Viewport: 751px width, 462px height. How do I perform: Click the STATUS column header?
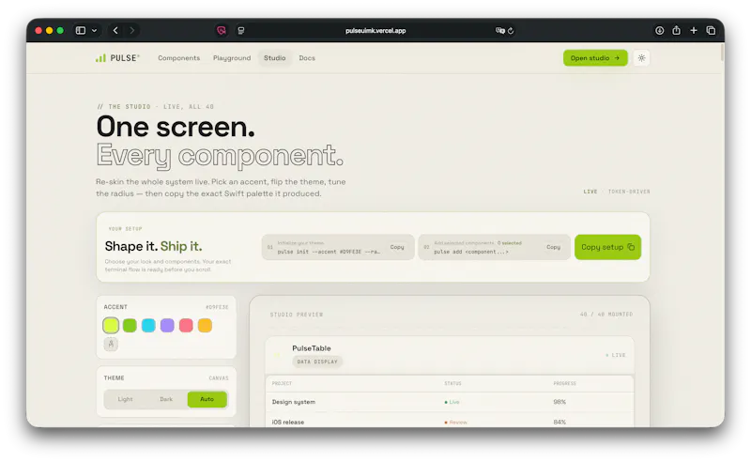point(452,383)
